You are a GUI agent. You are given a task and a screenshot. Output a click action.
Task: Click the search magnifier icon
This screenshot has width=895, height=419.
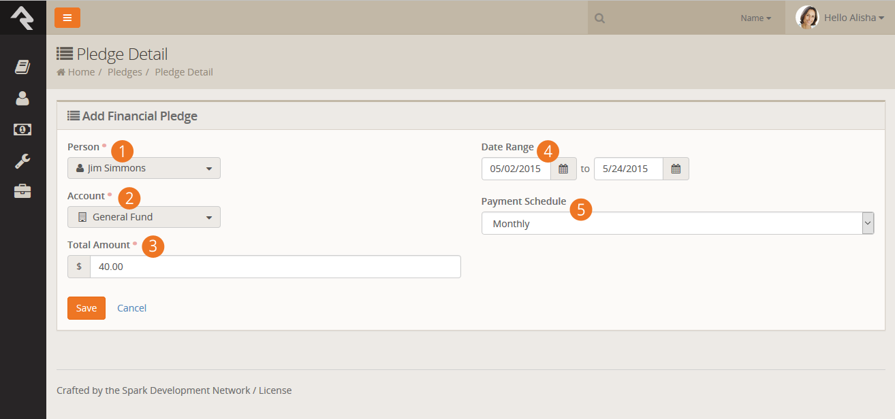[x=599, y=18]
